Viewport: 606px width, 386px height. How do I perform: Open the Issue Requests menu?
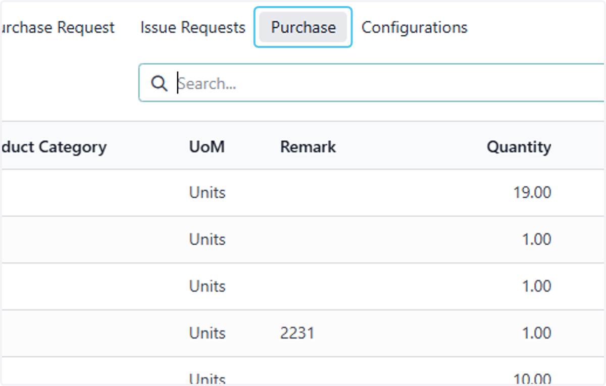[193, 27]
